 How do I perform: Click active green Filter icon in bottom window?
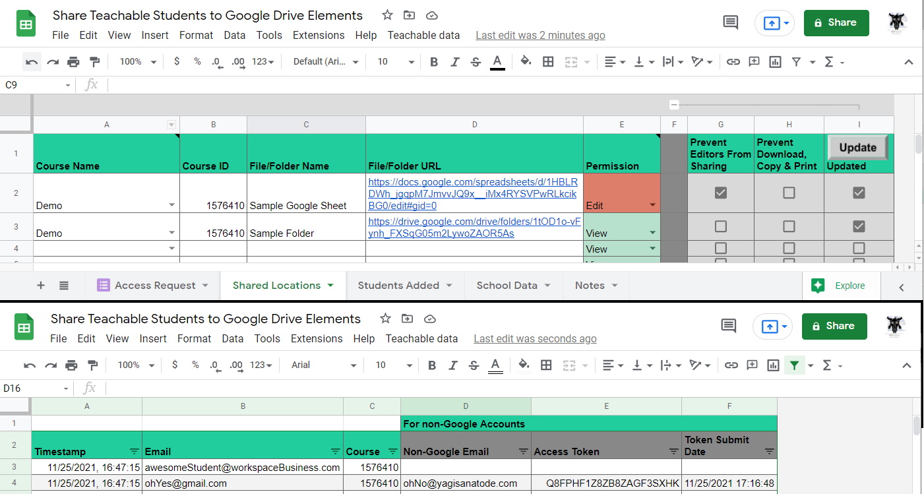point(794,365)
